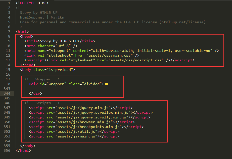Click line number 344 in gutter
The height and width of the screenshot is (159, 232).
(7, 93)
